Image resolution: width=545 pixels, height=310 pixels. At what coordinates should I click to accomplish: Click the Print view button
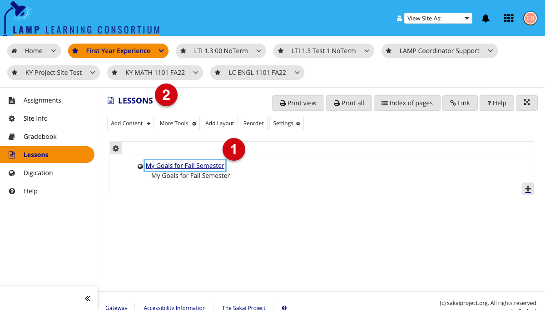point(298,103)
